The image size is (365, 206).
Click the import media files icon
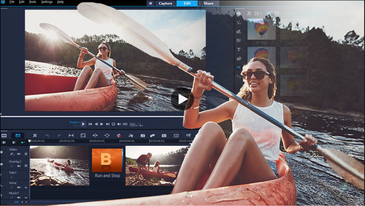[x=249, y=13]
